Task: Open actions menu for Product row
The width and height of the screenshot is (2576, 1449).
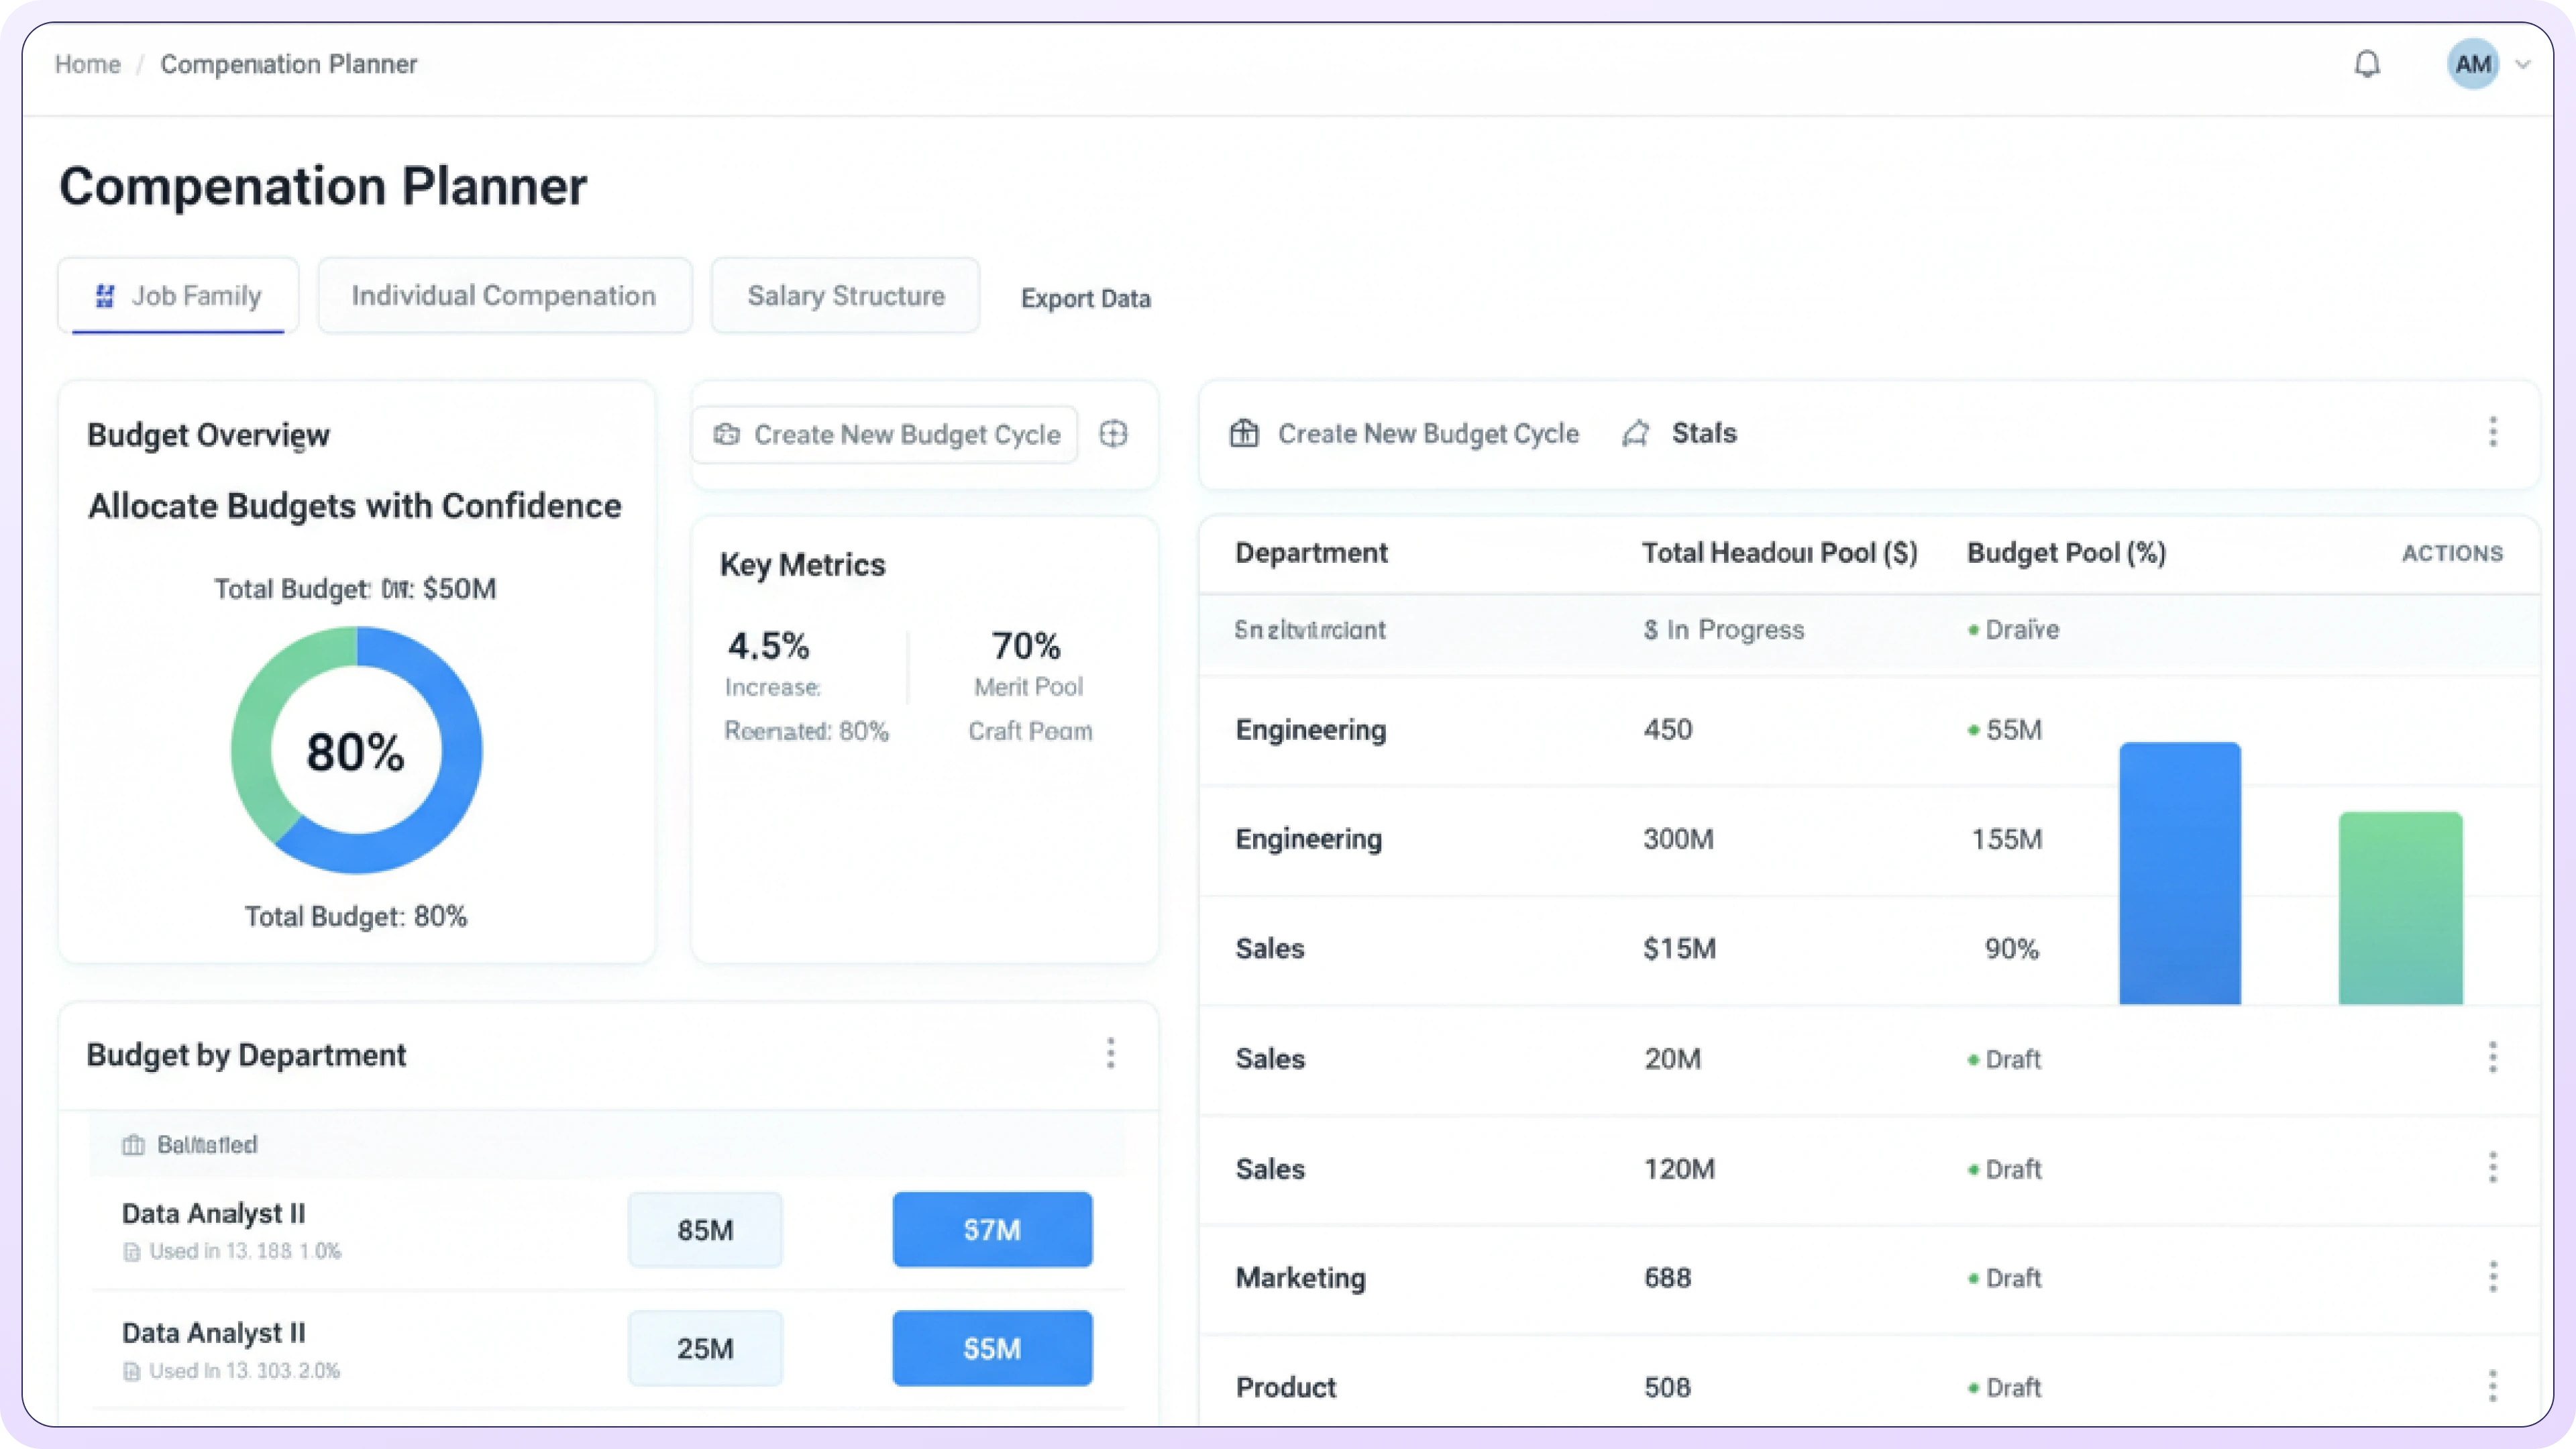Action: [2492, 1386]
